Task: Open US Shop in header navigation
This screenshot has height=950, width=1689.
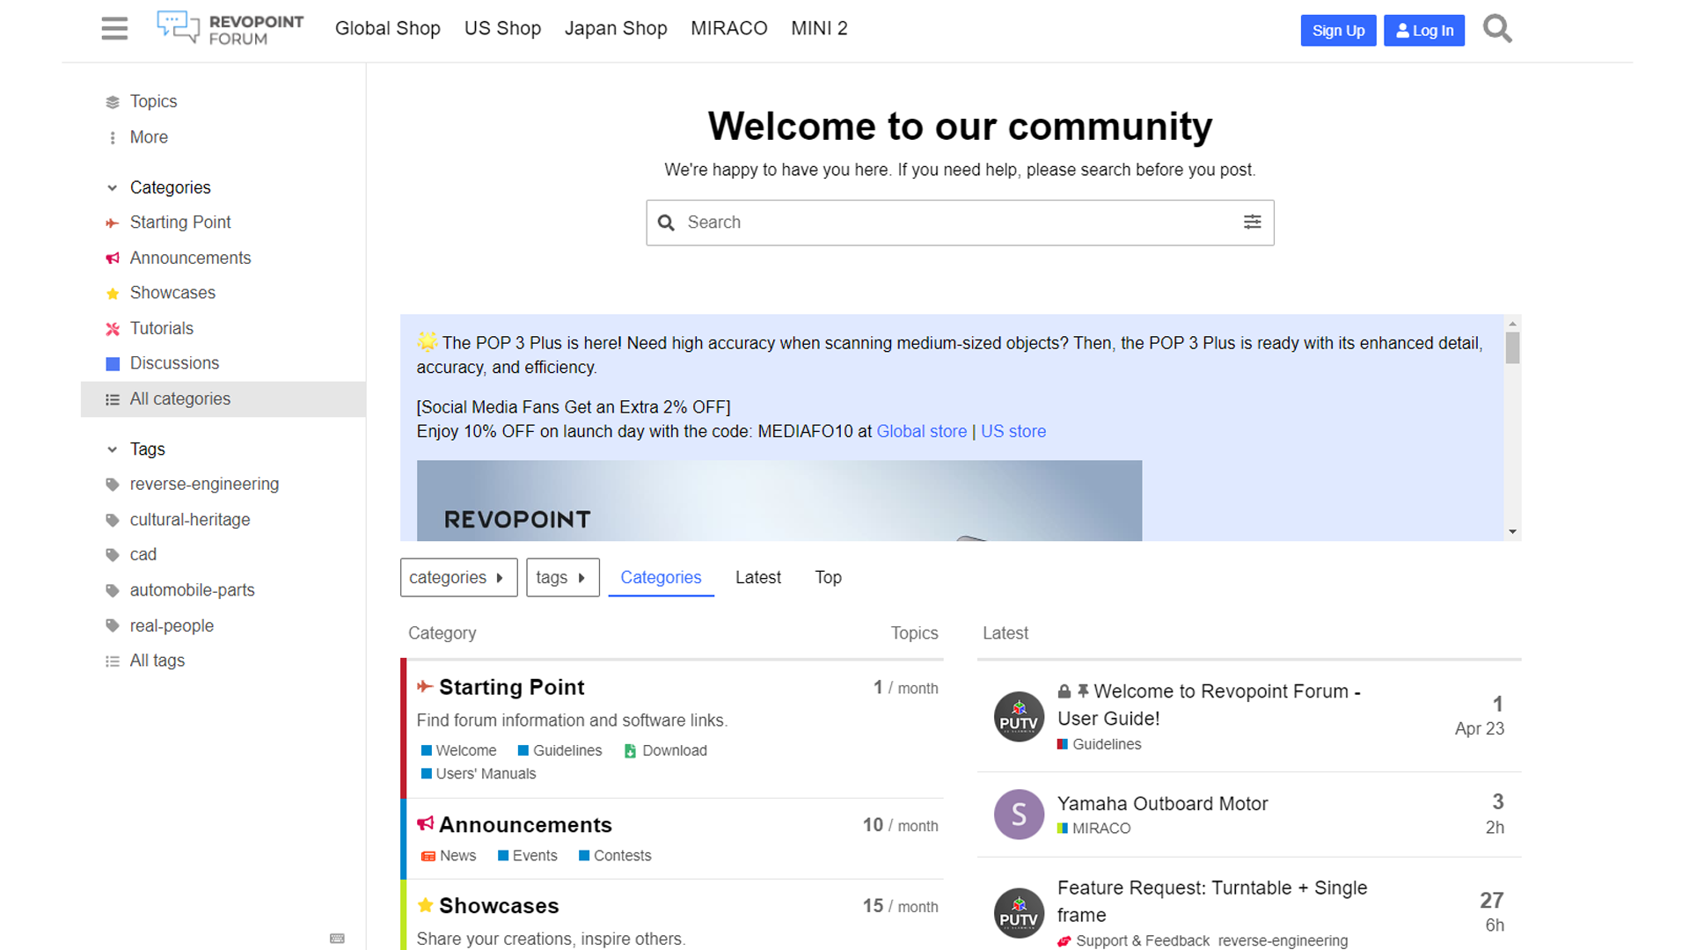Action: pyautogui.click(x=502, y=29)
